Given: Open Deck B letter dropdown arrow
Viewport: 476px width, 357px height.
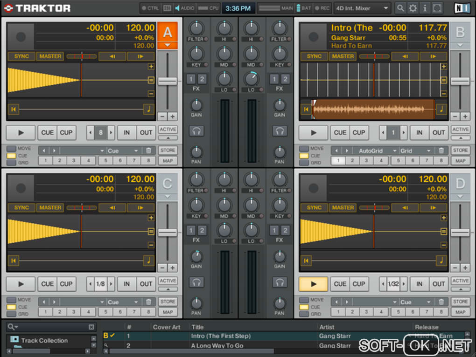Looking at the screenshot, I should (460, 45).
